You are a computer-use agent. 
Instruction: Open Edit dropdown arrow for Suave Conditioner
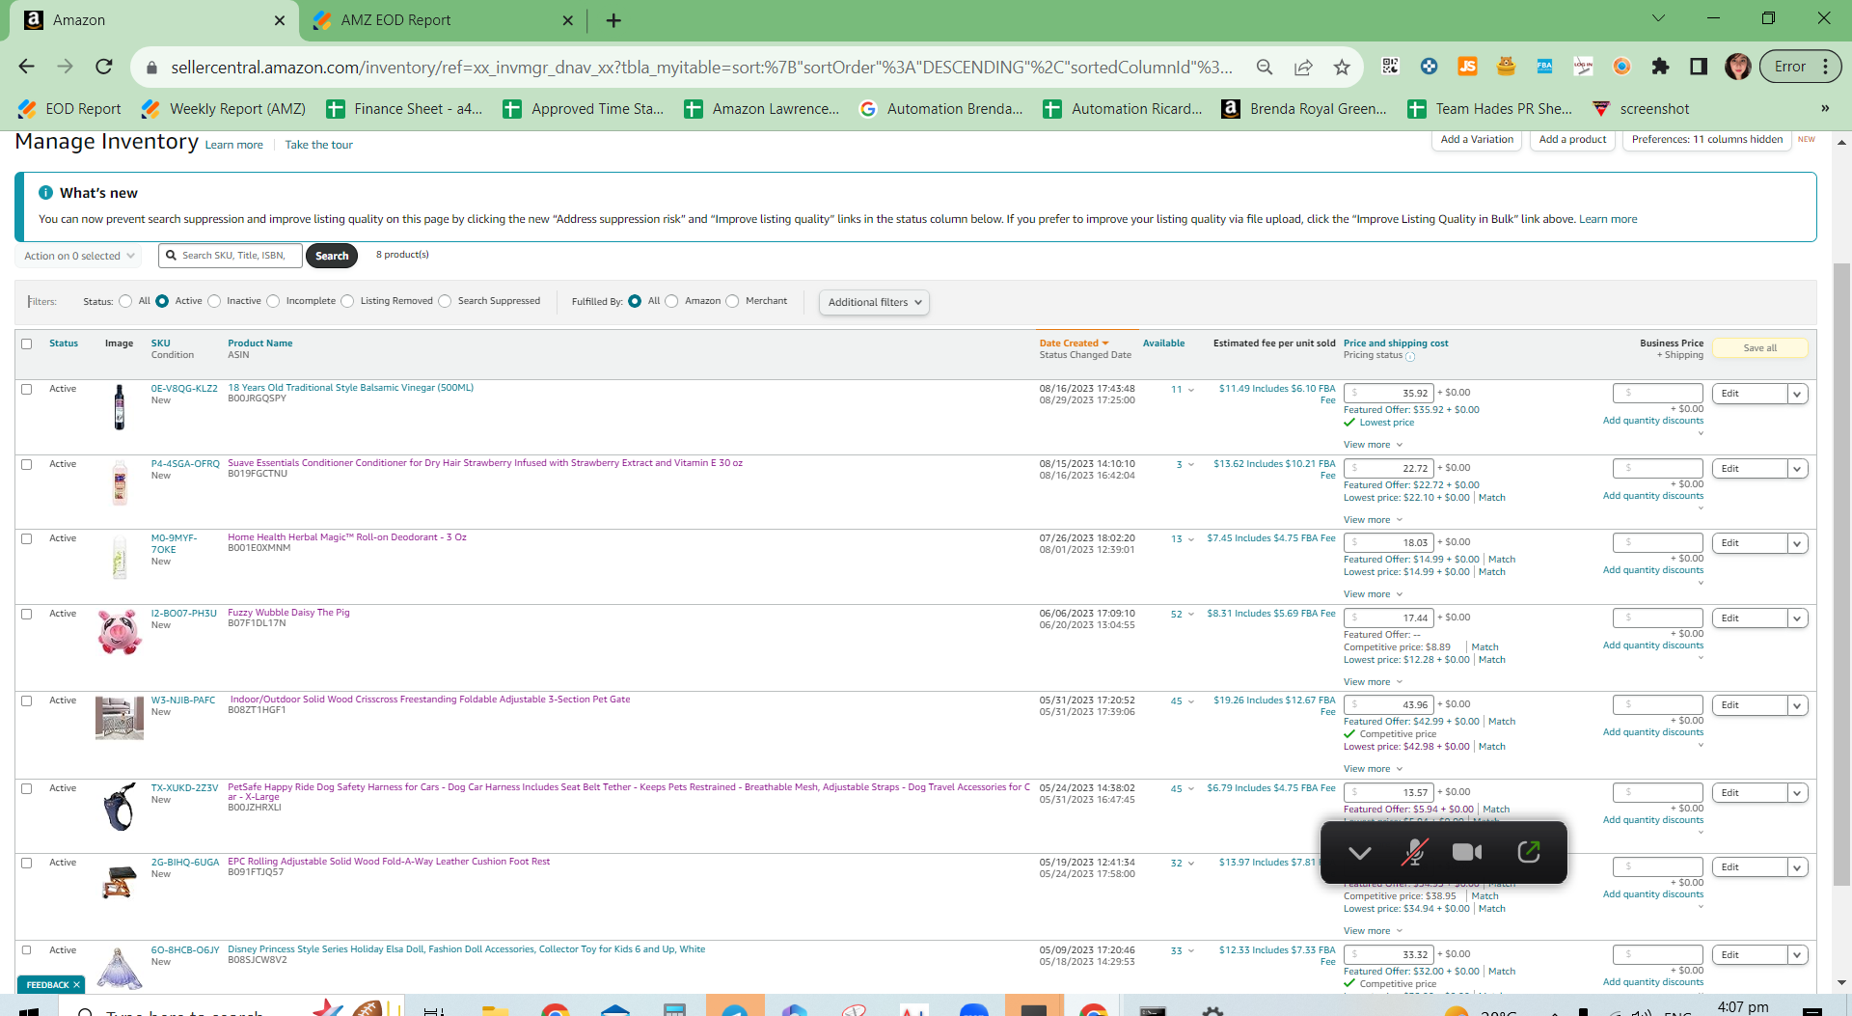1797,469
